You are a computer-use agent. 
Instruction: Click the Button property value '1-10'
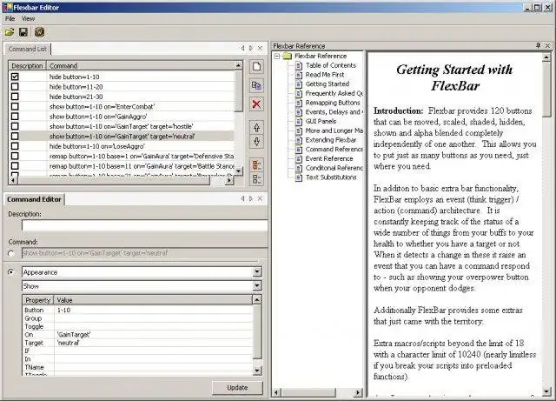click(x=63, y=310)
